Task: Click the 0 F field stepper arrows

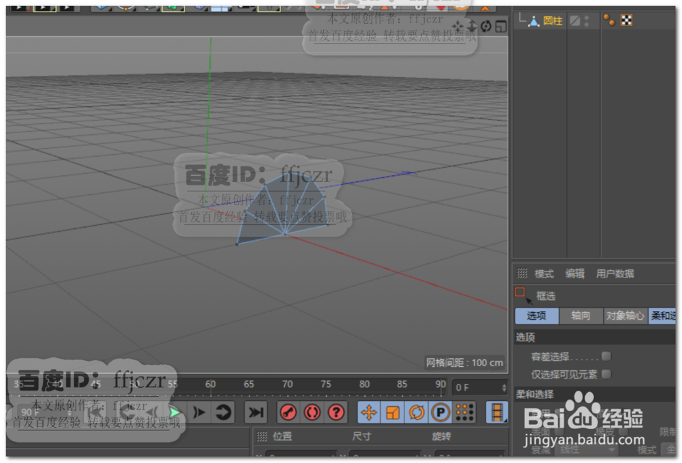Action: pos(504,387)
